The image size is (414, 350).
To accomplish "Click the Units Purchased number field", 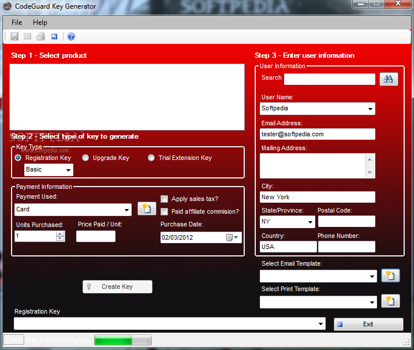I will (35, 236).
